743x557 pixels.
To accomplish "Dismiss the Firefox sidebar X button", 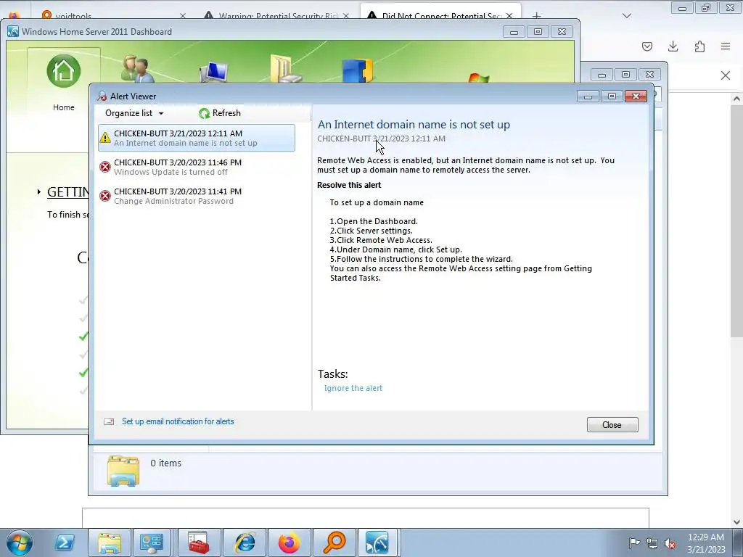I will click(726, 75).
